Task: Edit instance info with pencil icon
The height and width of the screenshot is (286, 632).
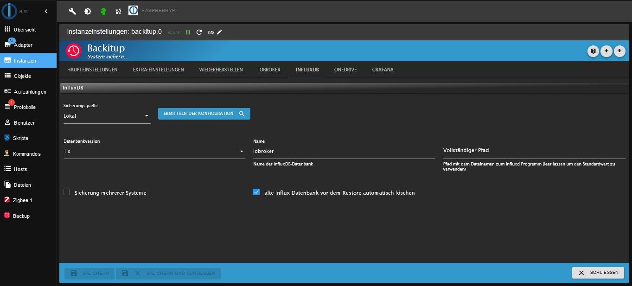Action: click(219, 32)
